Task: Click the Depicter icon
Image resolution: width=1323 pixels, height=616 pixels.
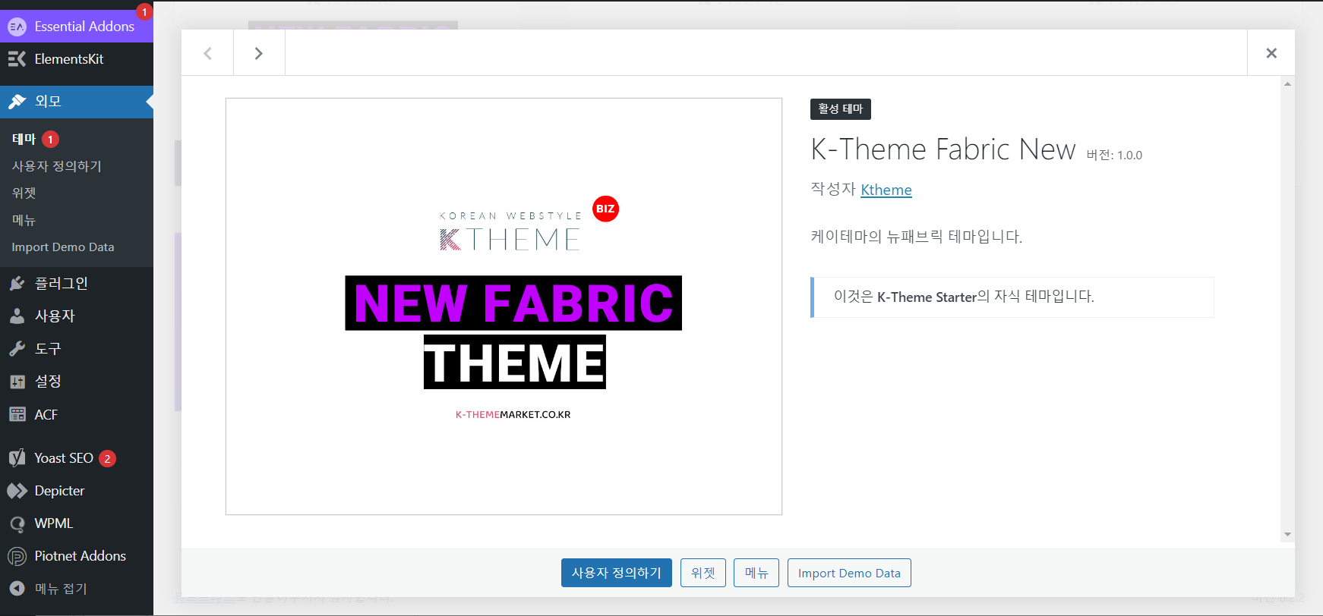Action: [17, 491]
